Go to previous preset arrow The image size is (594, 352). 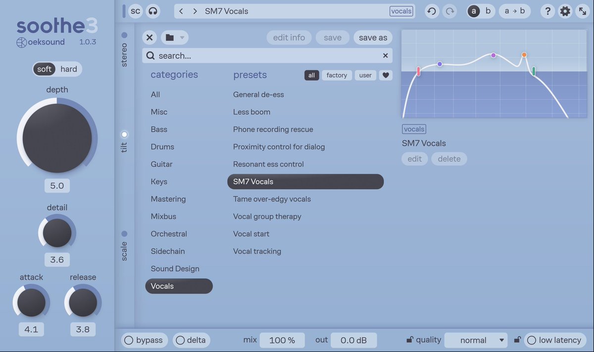pos(181,11)
